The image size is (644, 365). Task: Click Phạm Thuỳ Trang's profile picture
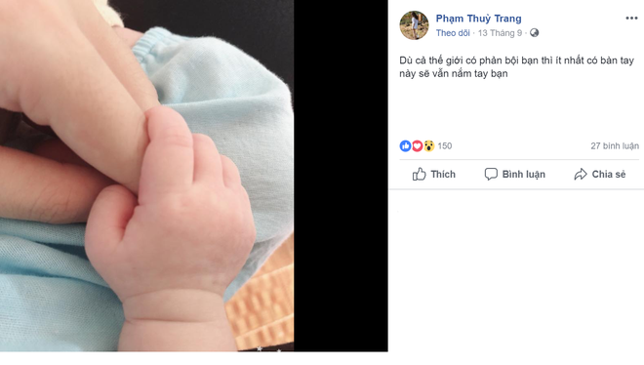[414, 25]
